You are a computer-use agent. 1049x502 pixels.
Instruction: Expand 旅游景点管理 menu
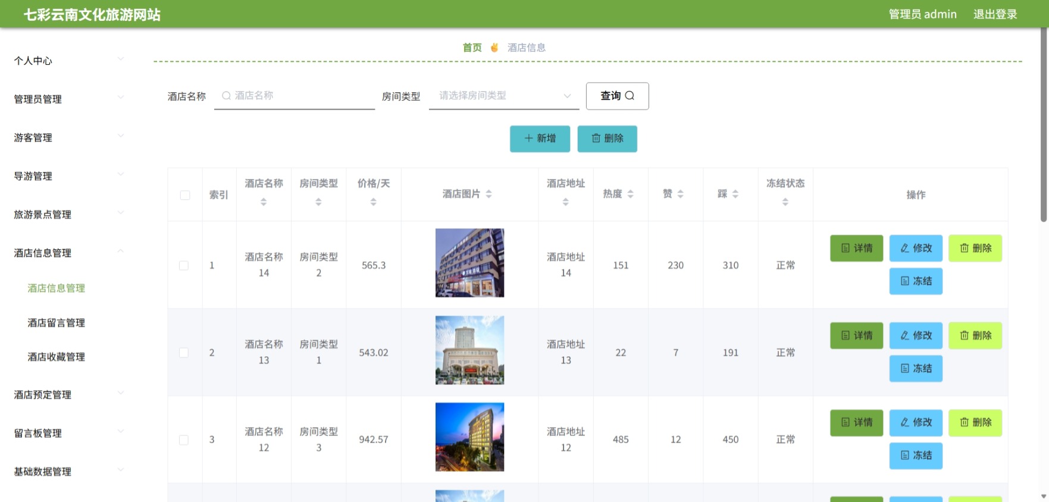pos(69,214)
